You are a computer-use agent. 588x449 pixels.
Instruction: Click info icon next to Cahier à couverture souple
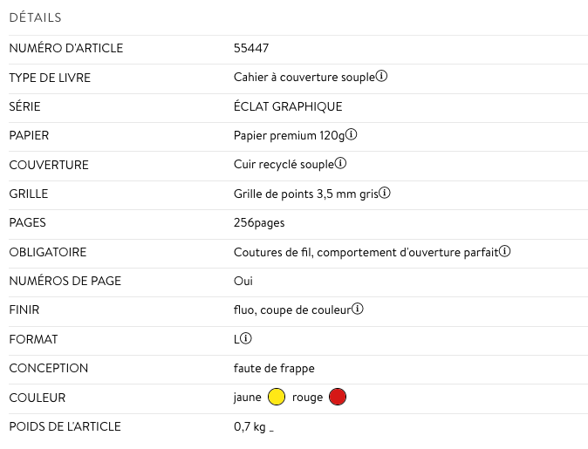pos(382,77)
